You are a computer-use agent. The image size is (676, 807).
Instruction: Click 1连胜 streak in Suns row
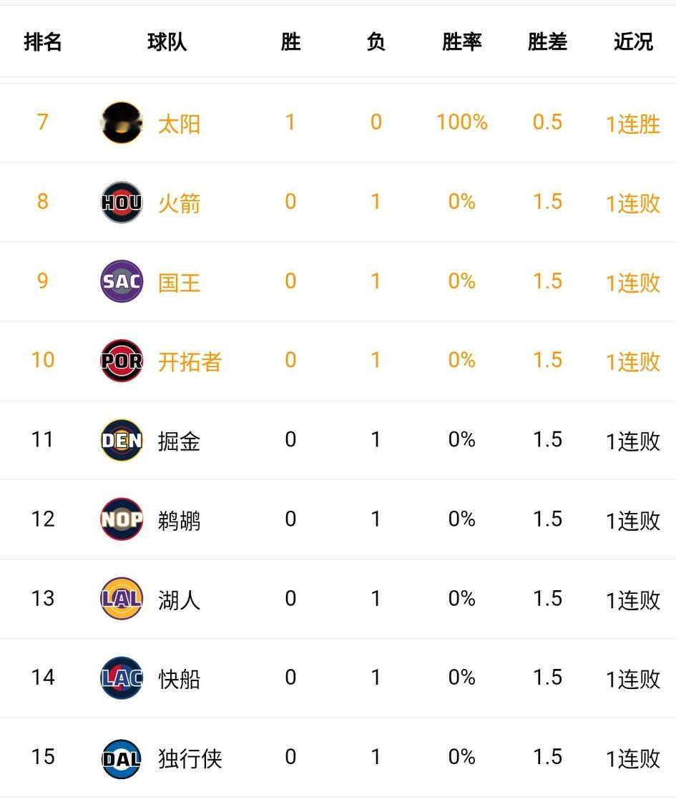coord(633,124)
